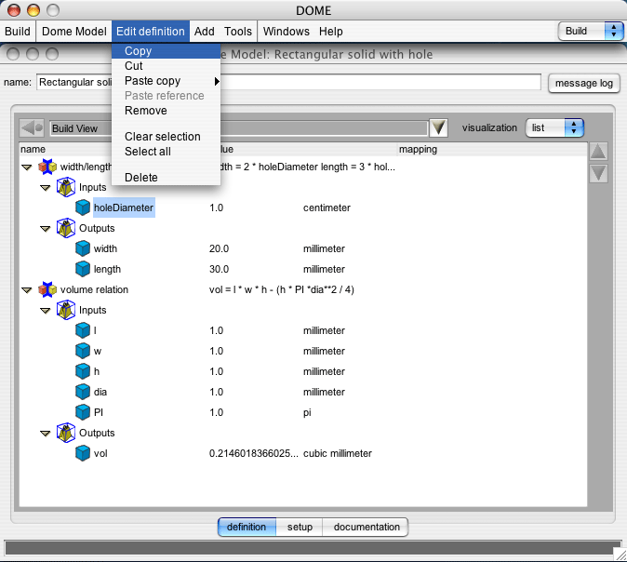This screenshot has width=627, height=562.
Task: Open the Windows menu
Action: [287, 32]
